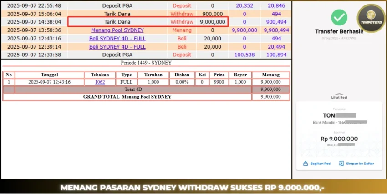
Task: Click the 9,900,494 balance value
Action: tap(276, 30)
